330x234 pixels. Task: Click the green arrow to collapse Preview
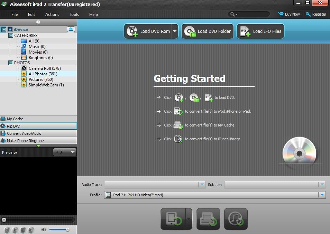[38, 146]
